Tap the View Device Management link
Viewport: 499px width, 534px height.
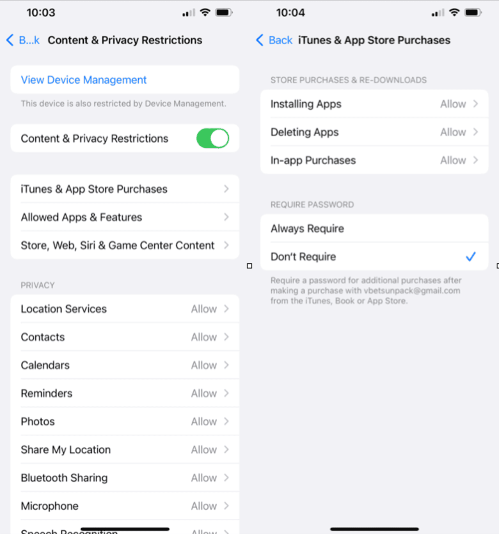tap(84, 80)
